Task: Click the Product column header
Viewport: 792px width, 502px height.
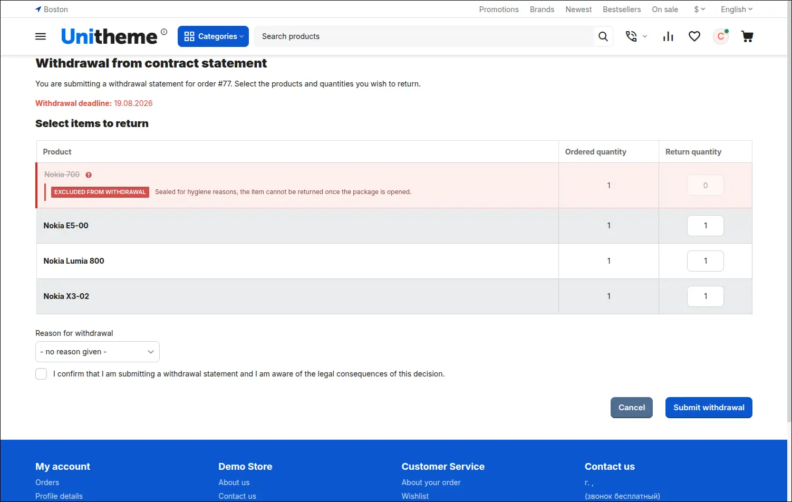Action: [57, 152]
